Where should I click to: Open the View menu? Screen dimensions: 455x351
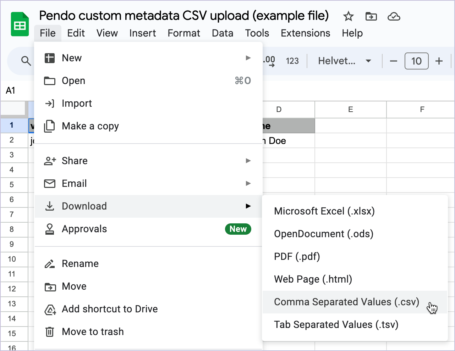(107, 33)
